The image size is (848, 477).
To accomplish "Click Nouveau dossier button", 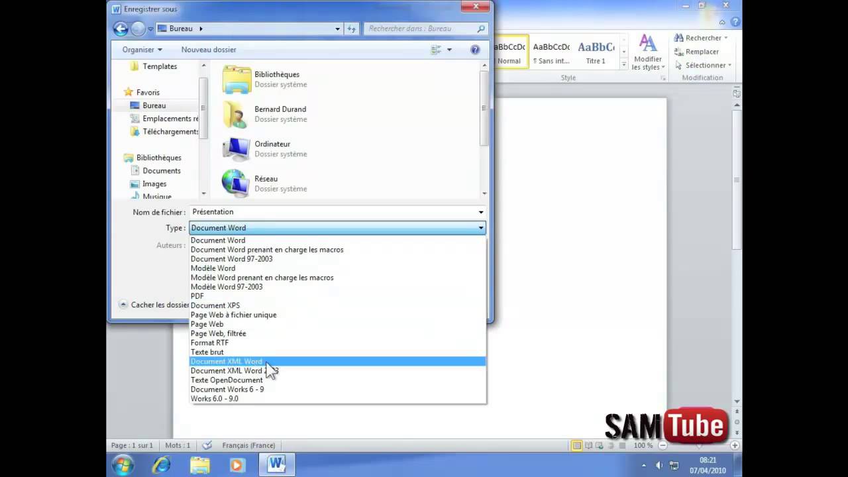I will (209, 50).
